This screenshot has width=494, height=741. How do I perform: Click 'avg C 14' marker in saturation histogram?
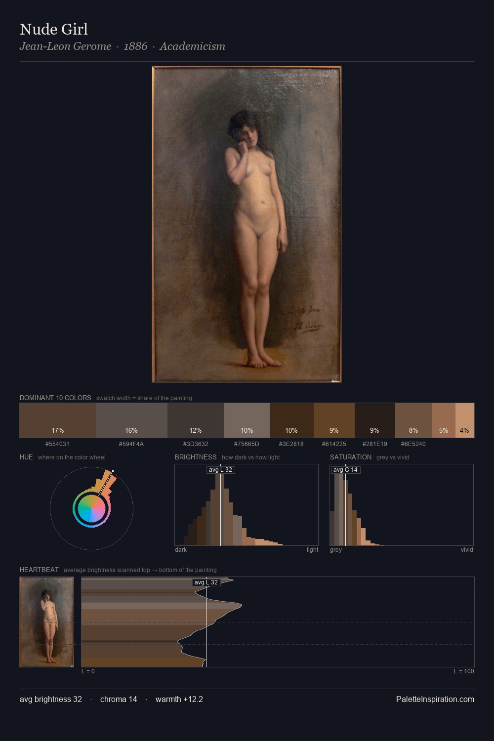[345, 470]
